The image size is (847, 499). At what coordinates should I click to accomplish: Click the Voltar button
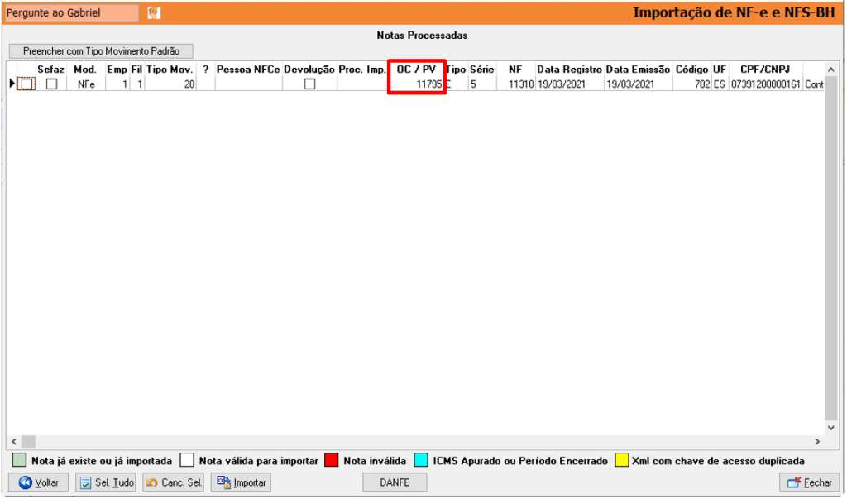(38, 482)
